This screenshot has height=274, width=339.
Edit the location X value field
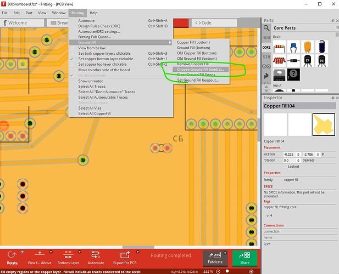[x=290, y=155]
